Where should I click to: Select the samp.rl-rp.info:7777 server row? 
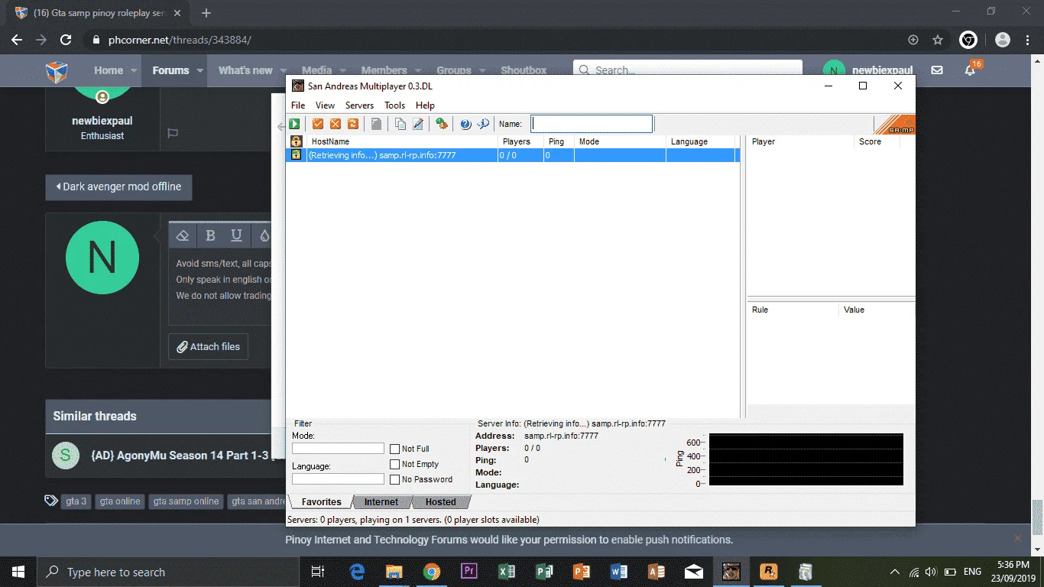513,155
